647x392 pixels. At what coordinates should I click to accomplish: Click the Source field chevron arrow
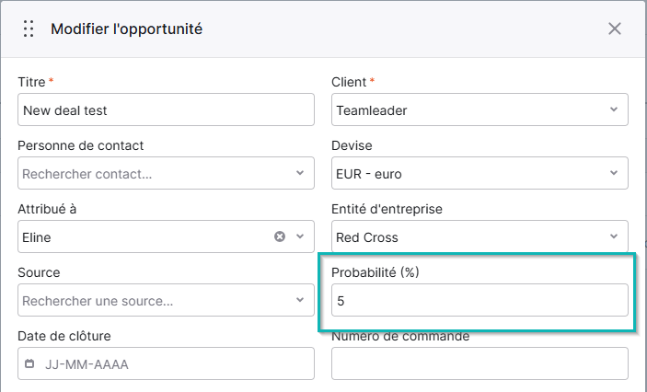click(300, 300)
